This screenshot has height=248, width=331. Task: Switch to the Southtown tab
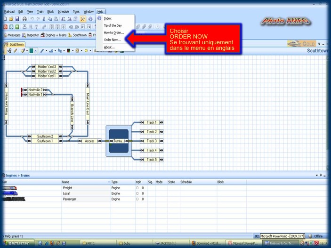click(x=14, y=44)
